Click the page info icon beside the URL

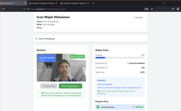[x=28, y=9]
